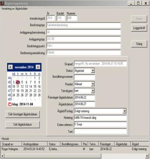Click the Loggutskrift button

coord(139,28)
